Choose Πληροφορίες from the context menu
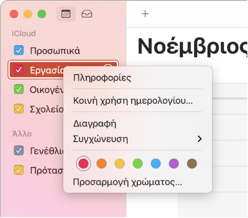 point(138,78)
